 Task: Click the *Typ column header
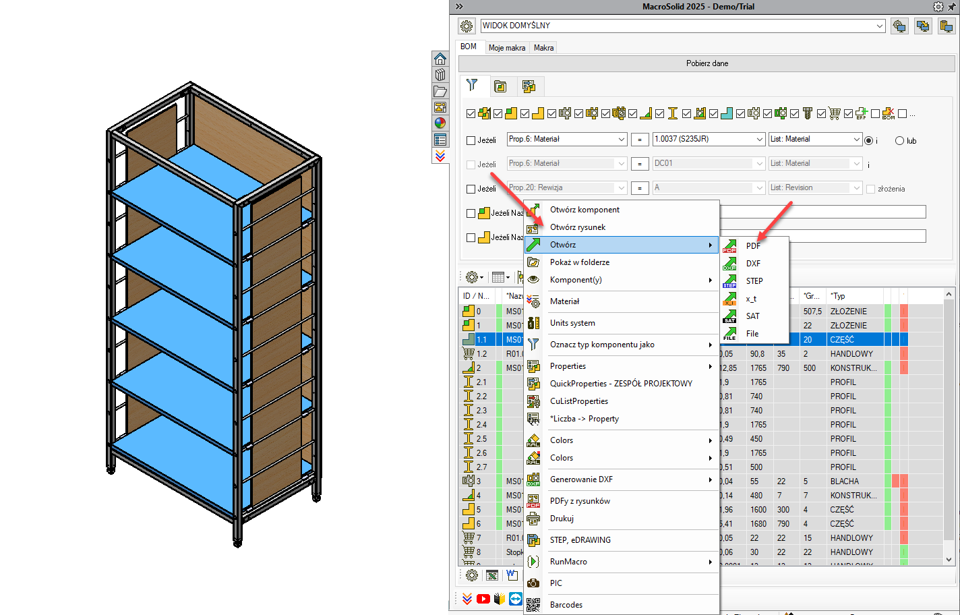coord(855,296)
